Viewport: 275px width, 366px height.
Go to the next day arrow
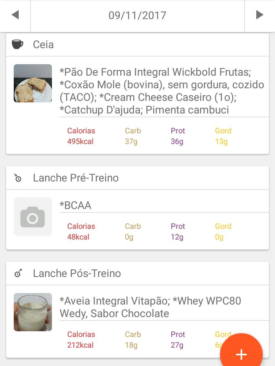pos(260,15)
